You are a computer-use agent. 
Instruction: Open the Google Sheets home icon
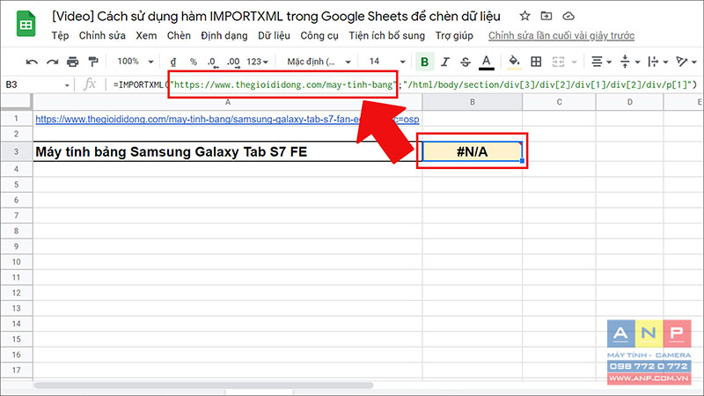[26, 24]
